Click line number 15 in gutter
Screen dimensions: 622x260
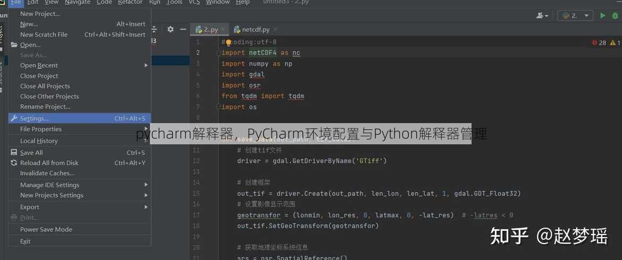pos(196,194)
